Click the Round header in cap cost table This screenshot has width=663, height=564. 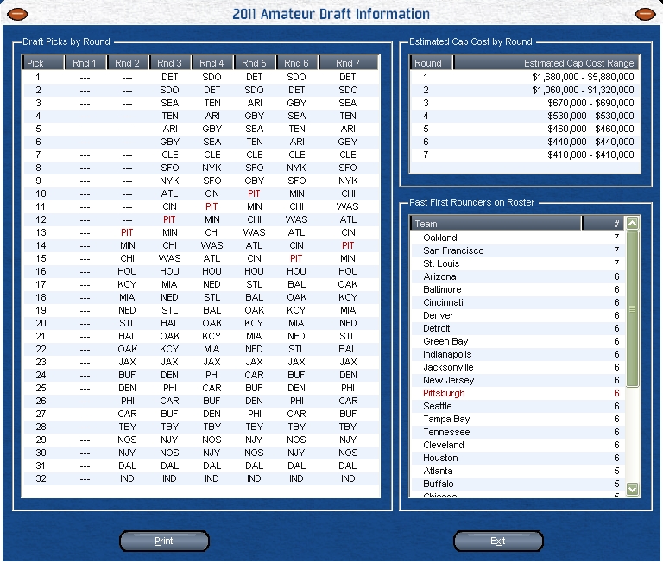432,63
